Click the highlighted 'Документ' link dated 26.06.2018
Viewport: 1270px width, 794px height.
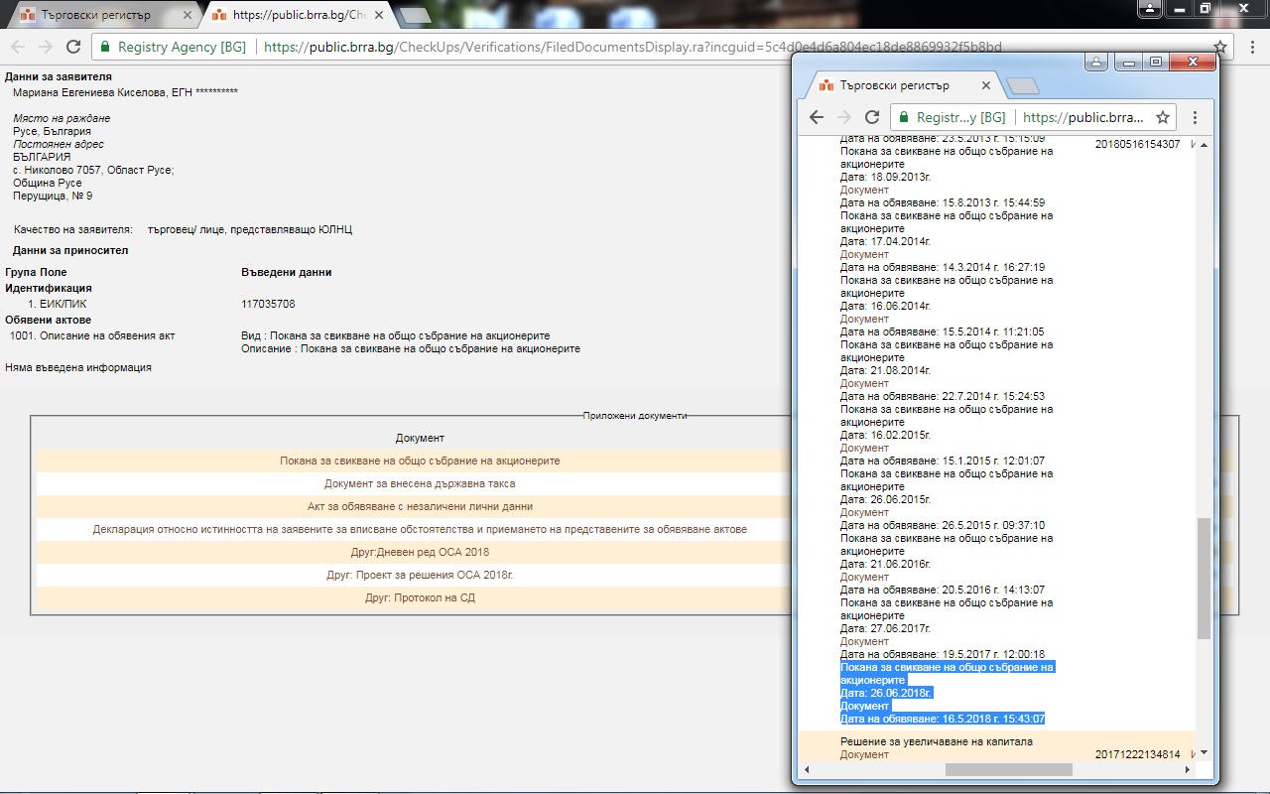[x=864, y=706]
